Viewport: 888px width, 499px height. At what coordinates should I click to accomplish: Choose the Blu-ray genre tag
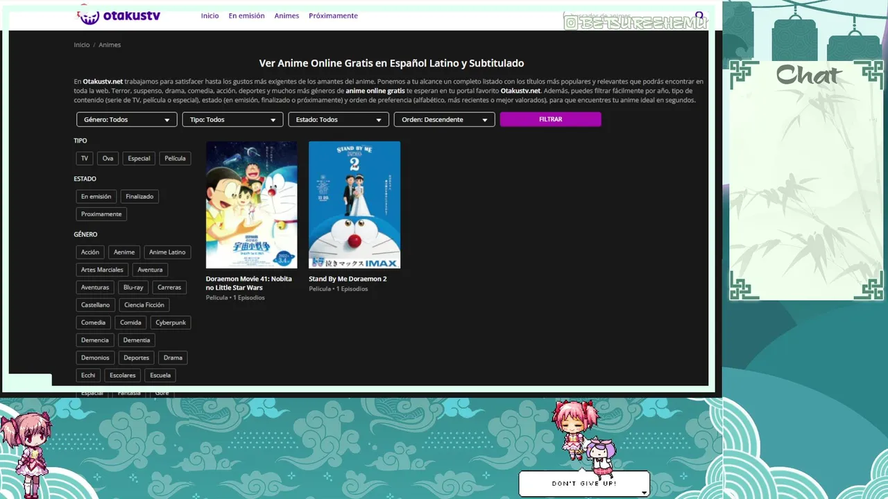(x=133, y=288)
